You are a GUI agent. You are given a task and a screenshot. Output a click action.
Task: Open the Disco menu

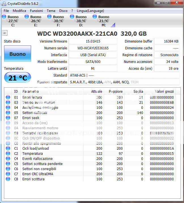tap(63, 11)
